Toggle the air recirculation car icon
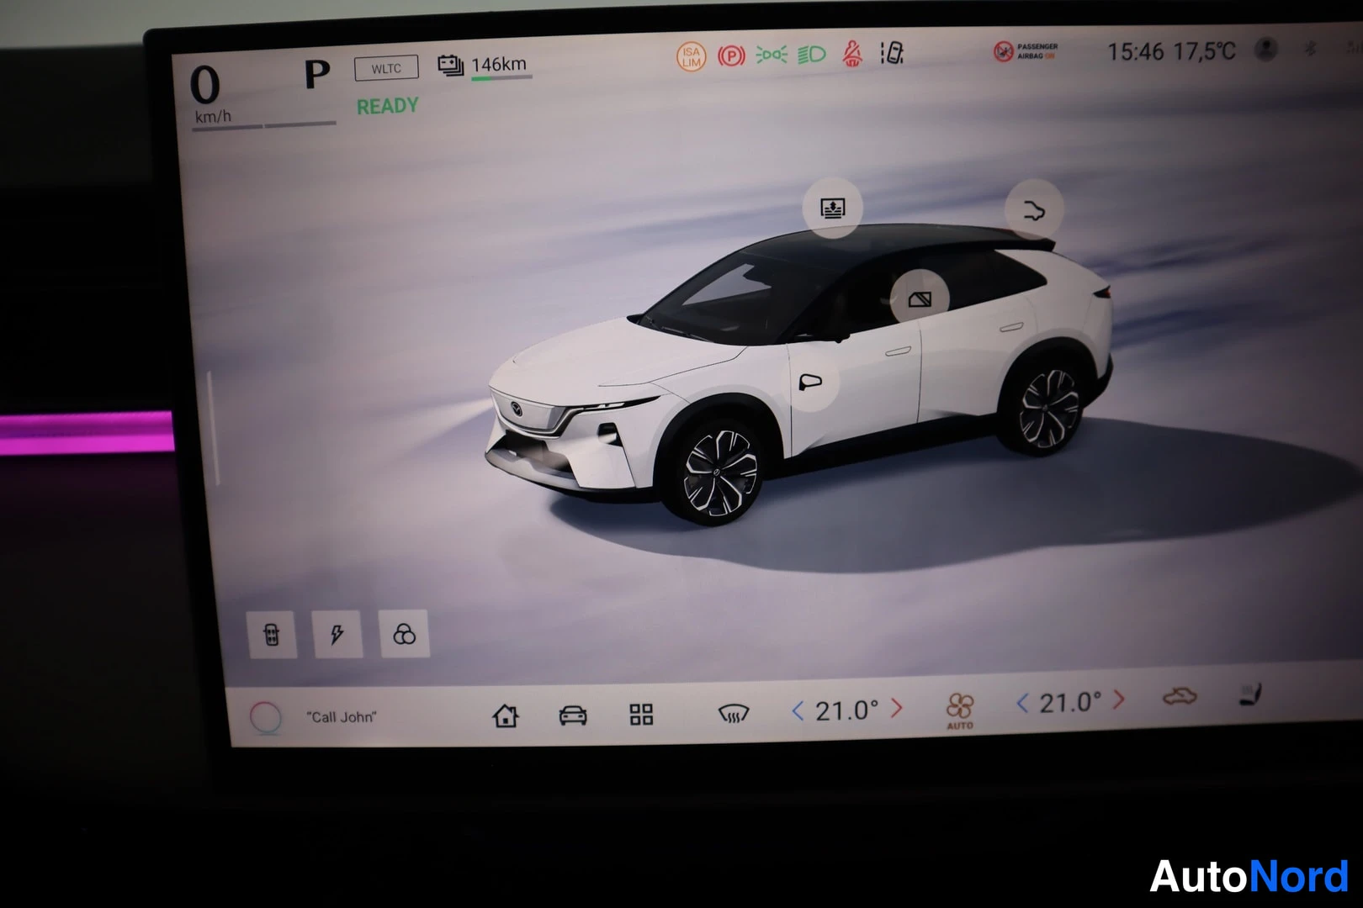This screenshot has width=1363, height=908. click(x=1180, y=696)
